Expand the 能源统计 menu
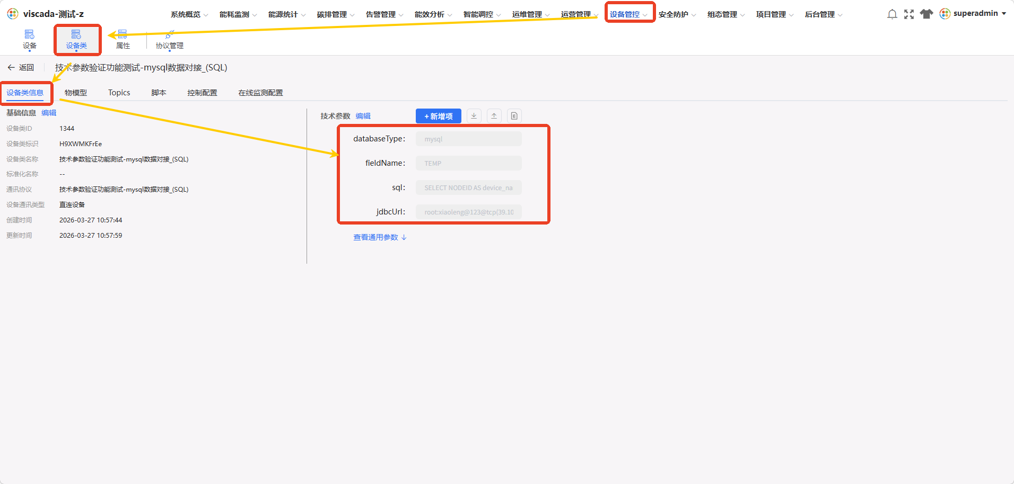 pos(287,14)
